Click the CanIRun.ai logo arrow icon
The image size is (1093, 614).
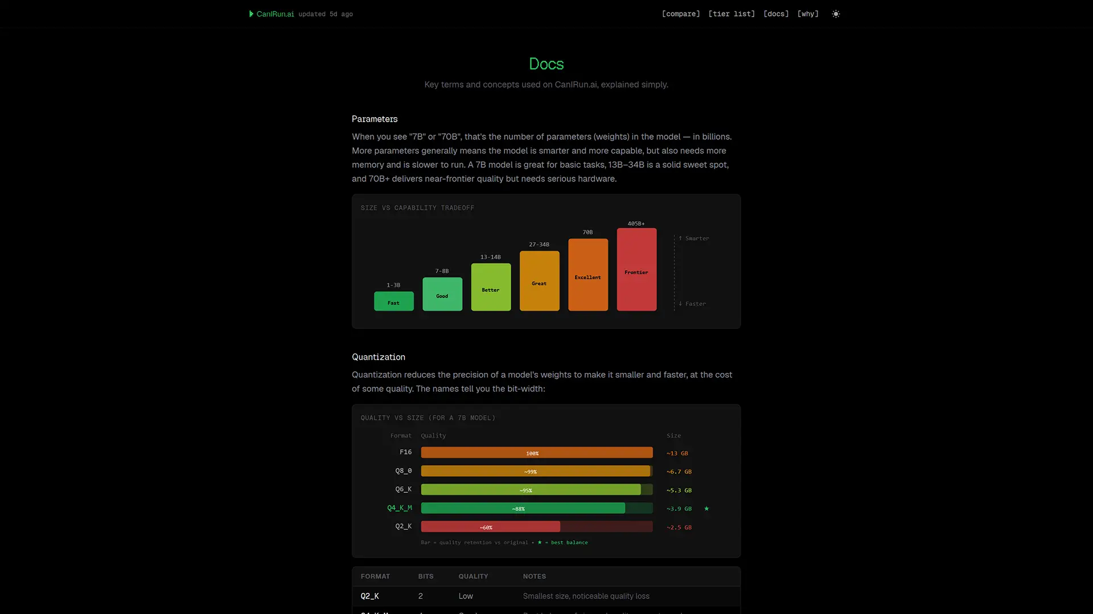coord(251,14)
